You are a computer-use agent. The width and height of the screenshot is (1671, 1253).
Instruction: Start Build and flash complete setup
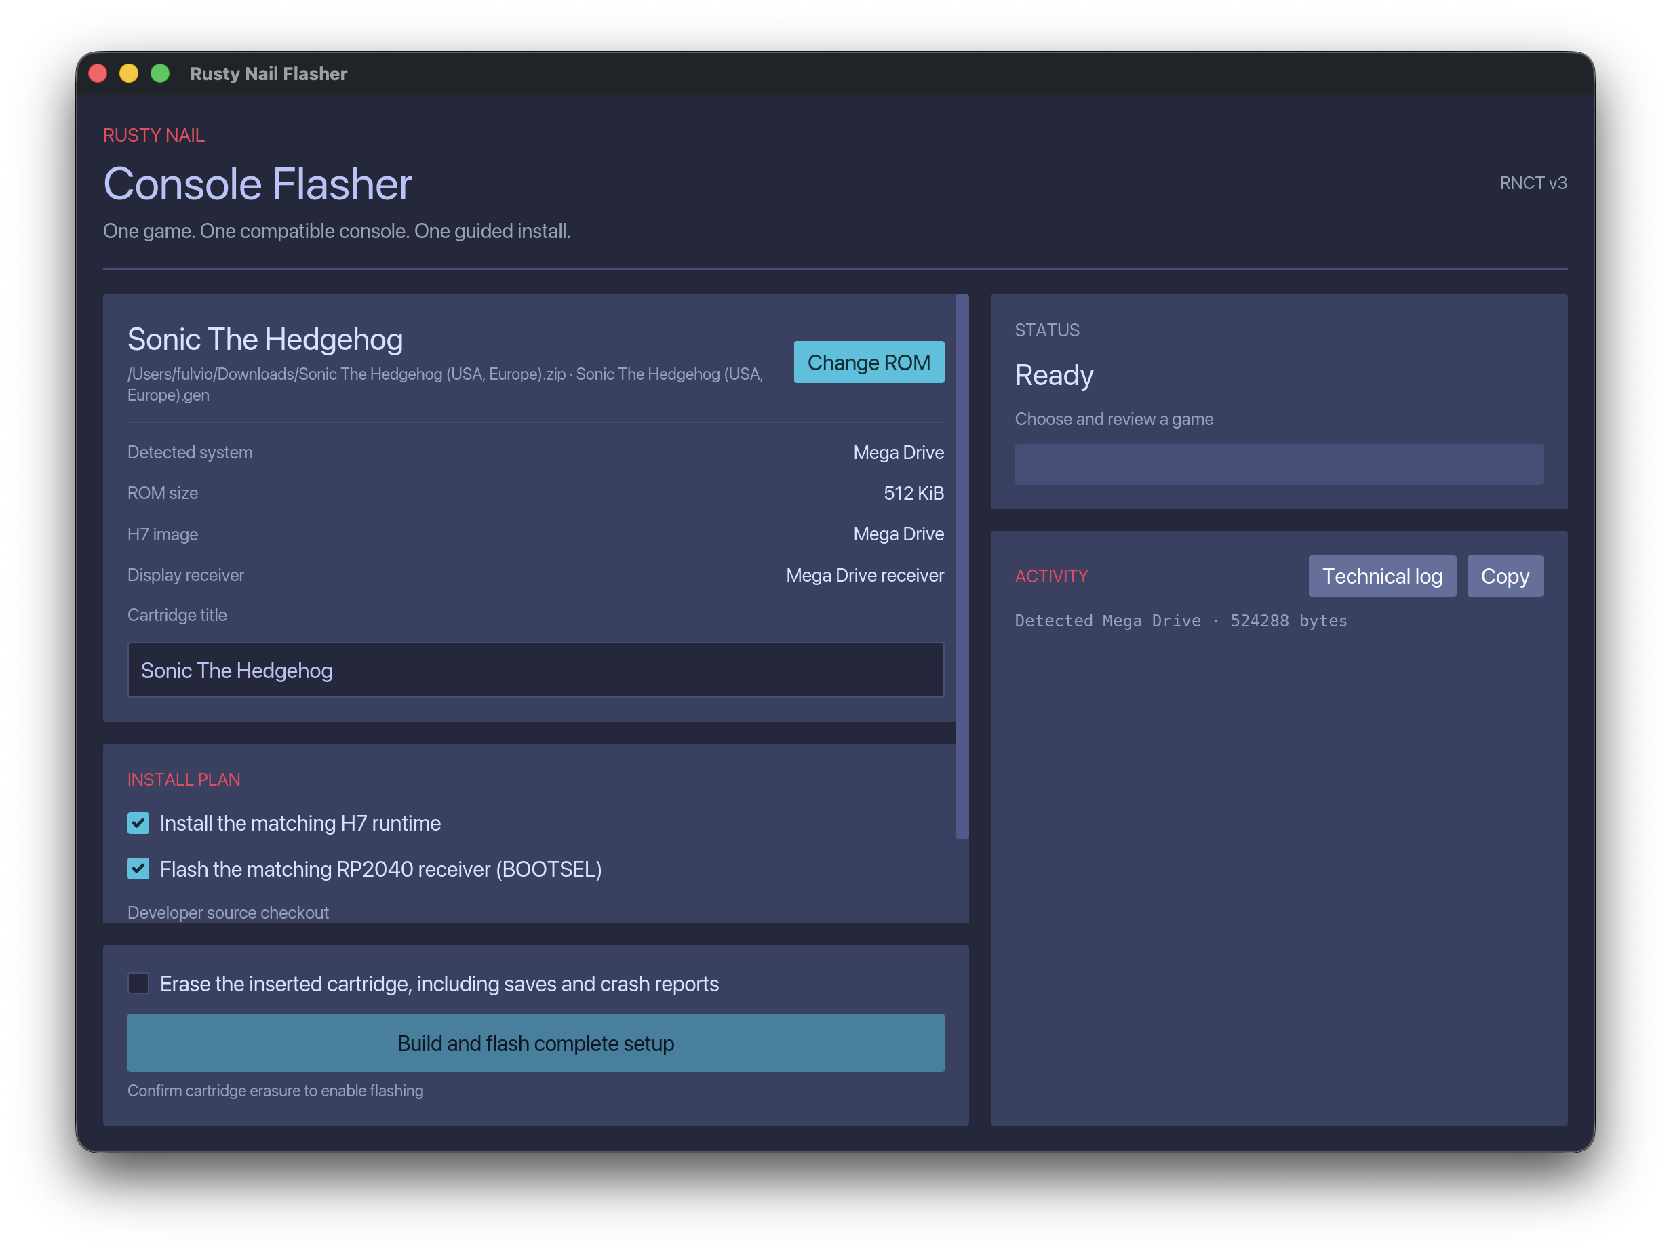pyautogui.click(x=536, y=1043)
